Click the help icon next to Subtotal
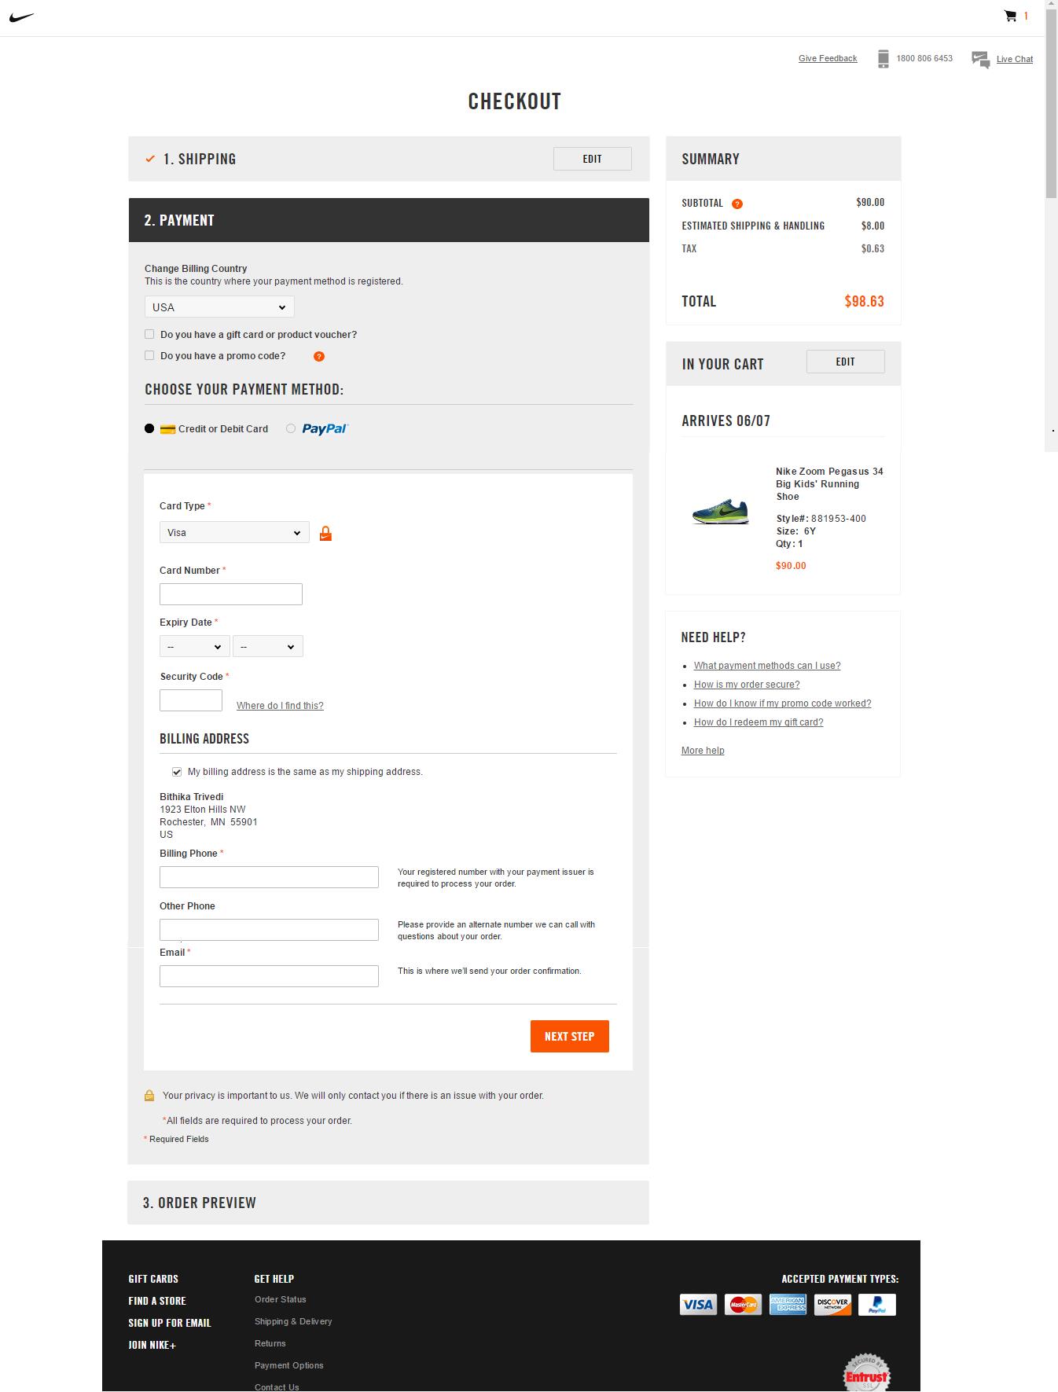Image resolution: width=1058 pixels, height=1392 pixels. (x=737, y=203)
